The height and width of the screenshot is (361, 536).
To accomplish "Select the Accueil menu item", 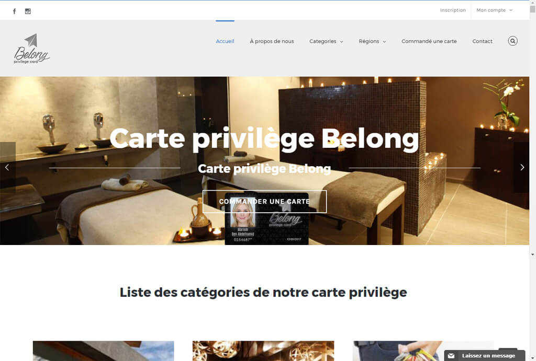I will pos(225,41).
